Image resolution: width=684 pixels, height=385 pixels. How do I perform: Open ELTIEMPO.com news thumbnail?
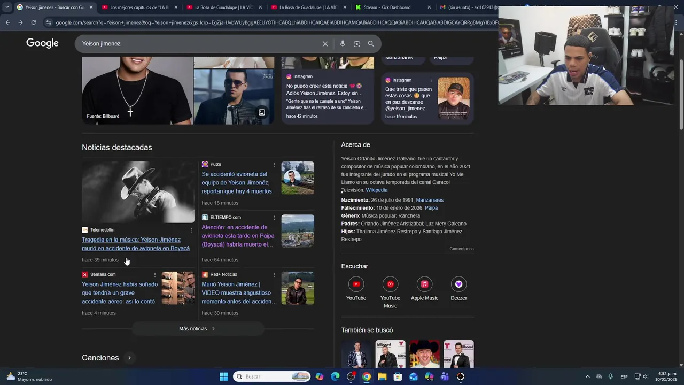[298, 231]
